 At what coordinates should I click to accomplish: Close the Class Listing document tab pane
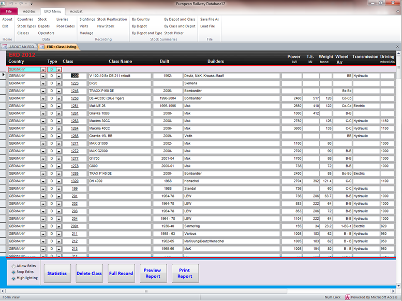pyautogui.click(x=397, y=47)
